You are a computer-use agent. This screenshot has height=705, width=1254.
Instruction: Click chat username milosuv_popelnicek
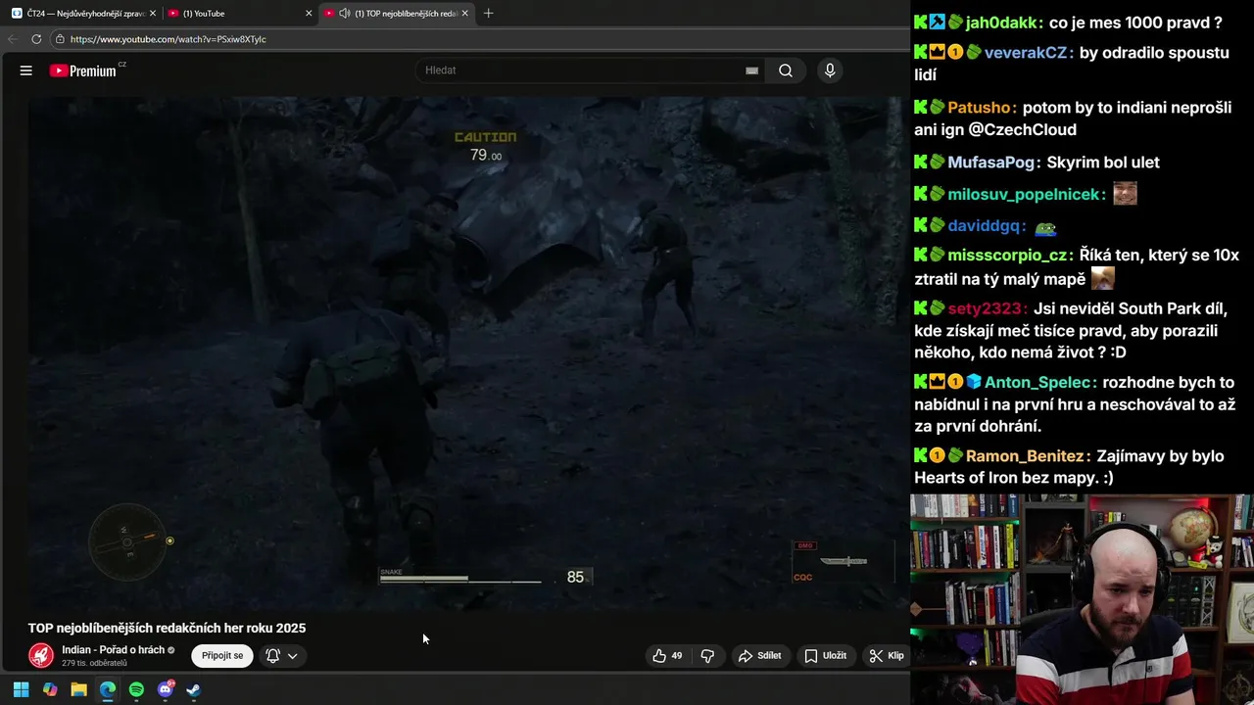1026,195
